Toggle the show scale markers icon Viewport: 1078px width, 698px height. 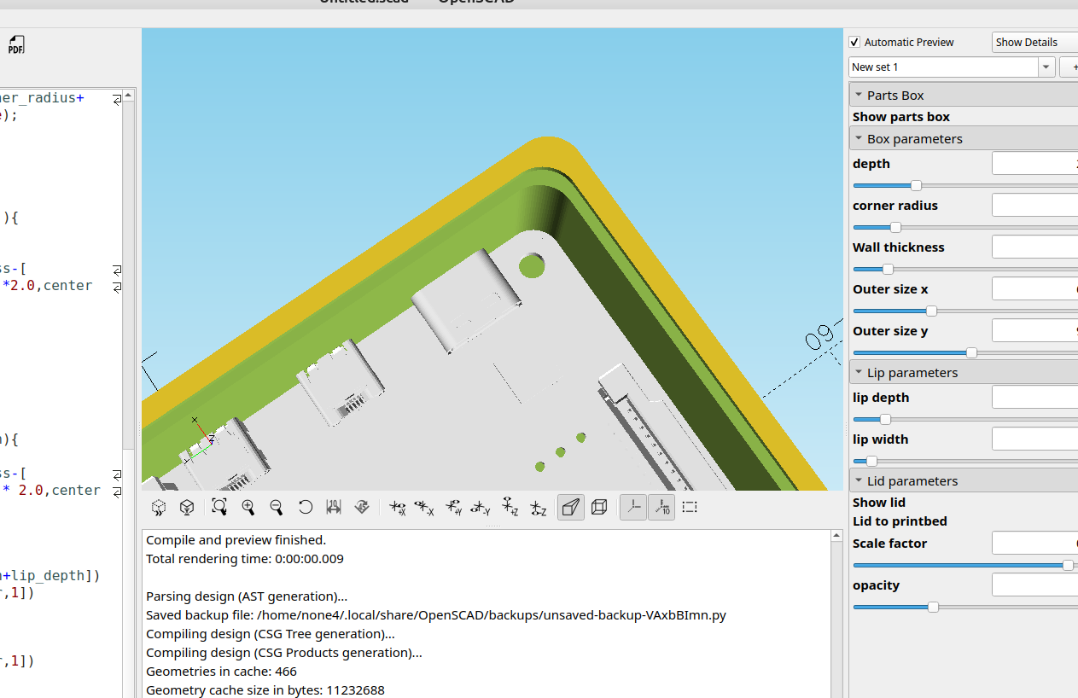661,507
